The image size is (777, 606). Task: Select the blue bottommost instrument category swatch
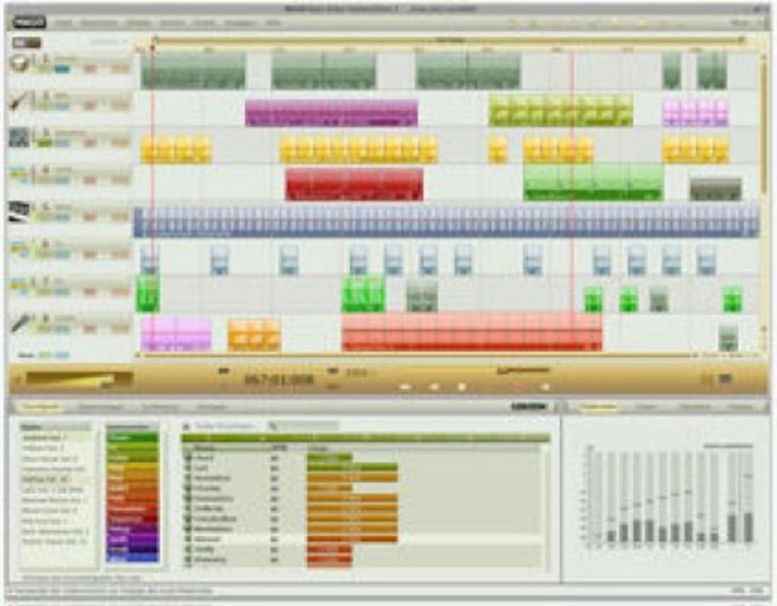(133, 558)
